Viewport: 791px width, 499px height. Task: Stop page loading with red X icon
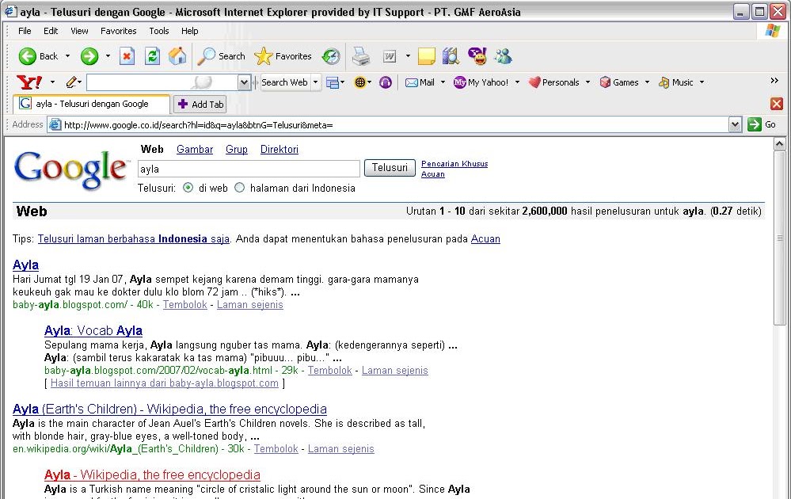pos(127,56)
